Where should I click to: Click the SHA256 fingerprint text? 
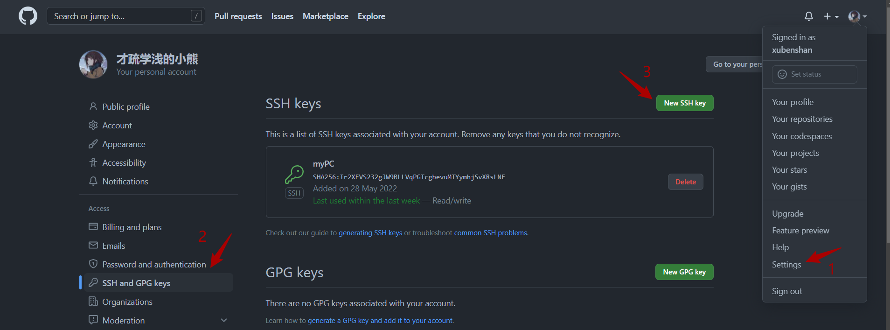click(409, 177)
